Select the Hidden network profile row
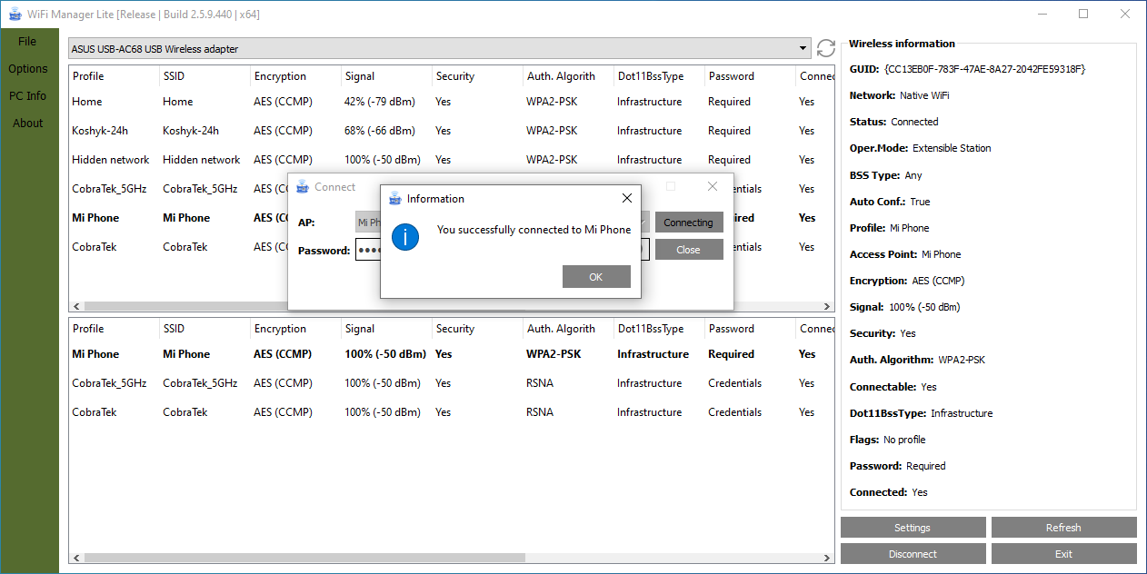Screen dimensions: 1147x574 (452, 160)
